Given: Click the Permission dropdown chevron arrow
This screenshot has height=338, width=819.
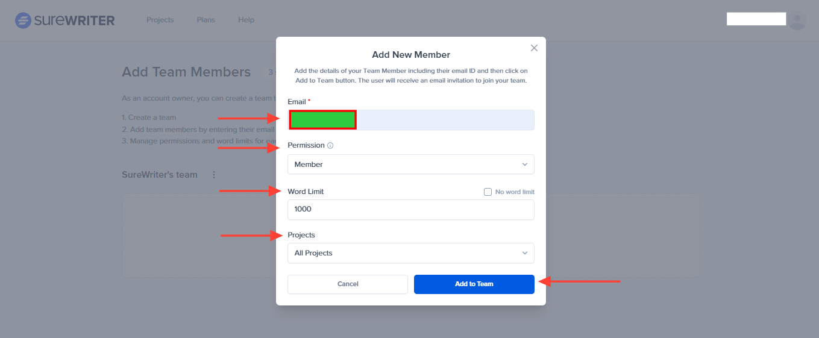Looking at the screenshot, I should point(524,164).
